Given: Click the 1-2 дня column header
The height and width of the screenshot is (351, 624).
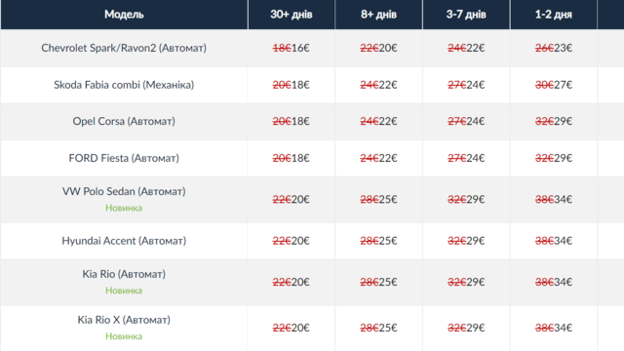Looking at the screenshot, I should (x=553, y=15).
